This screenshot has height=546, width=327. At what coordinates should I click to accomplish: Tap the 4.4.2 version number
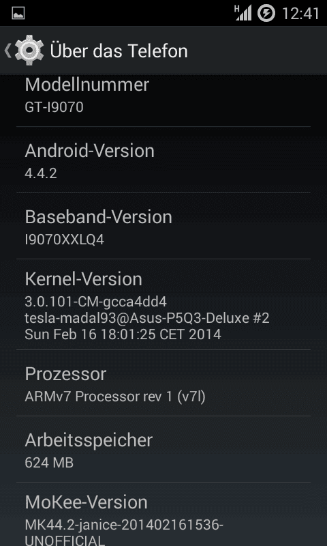coord(41,173)
